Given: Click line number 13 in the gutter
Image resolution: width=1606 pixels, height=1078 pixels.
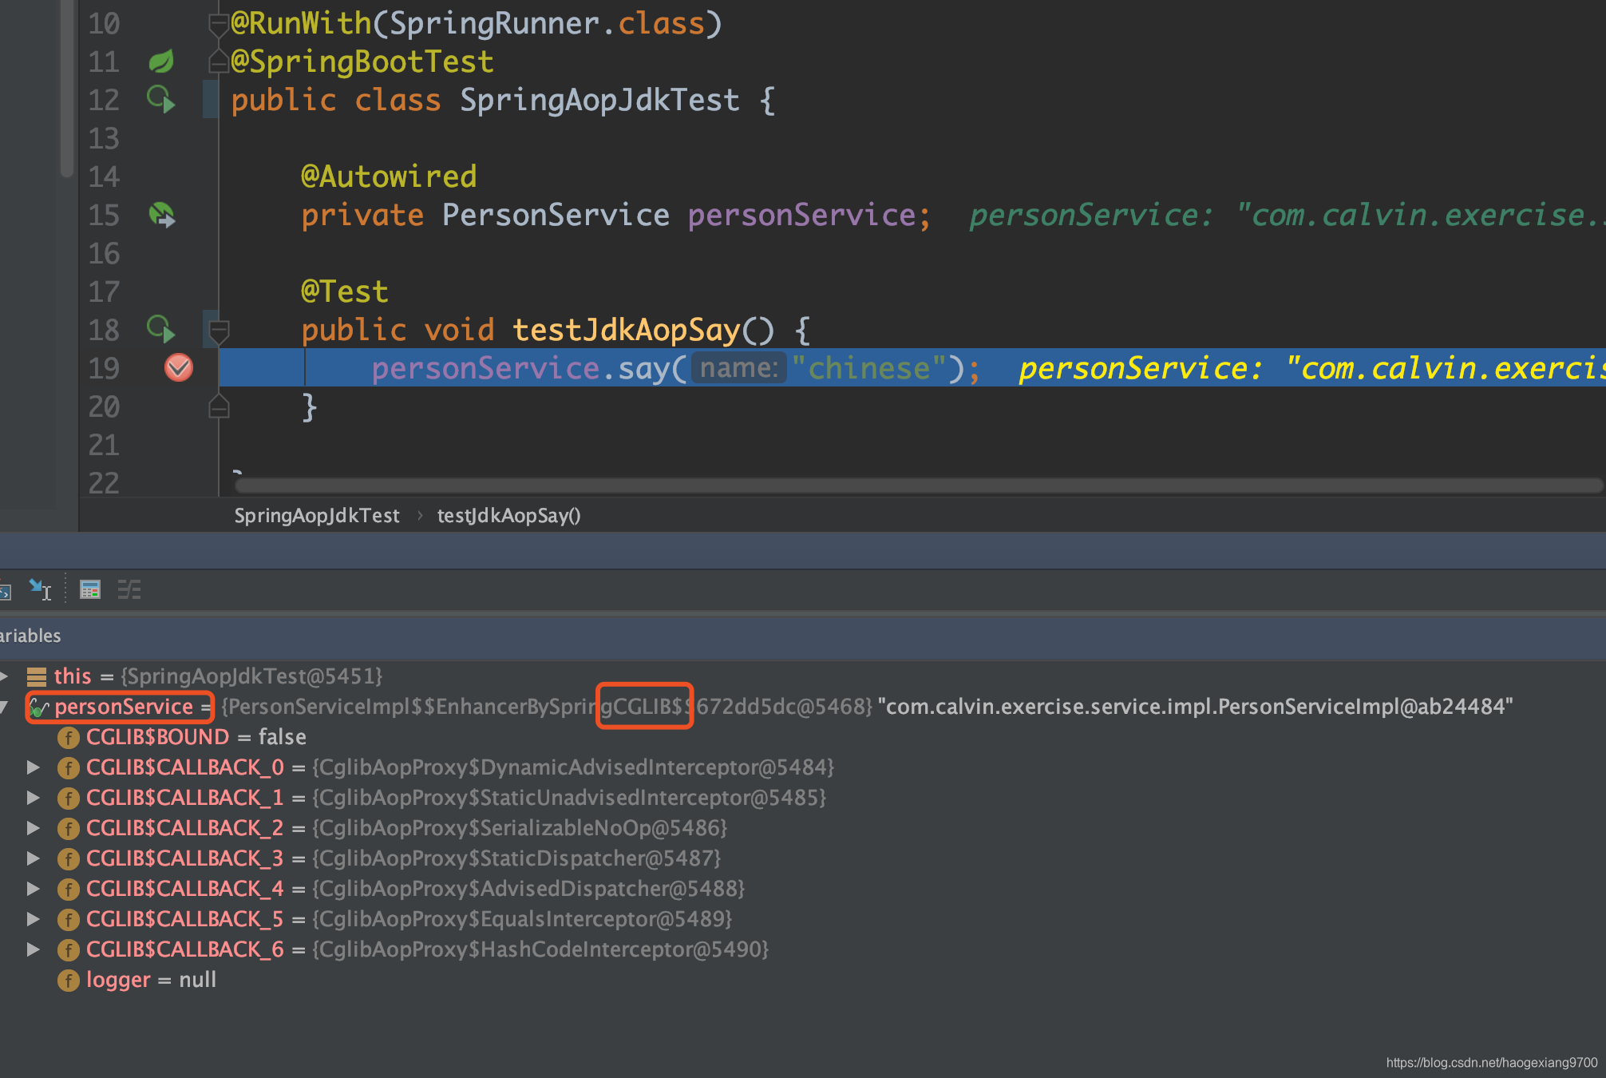Looking at the screenshot, I should (104, 138).
